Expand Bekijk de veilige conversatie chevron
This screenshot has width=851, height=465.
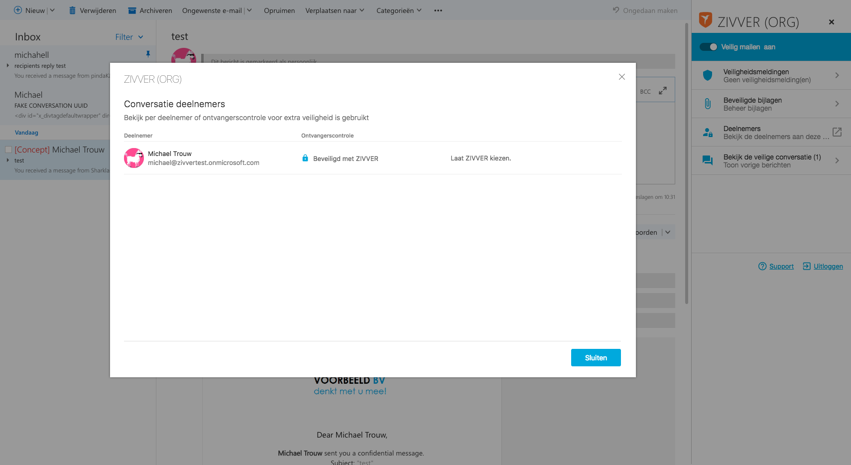(x=837, y=160)
